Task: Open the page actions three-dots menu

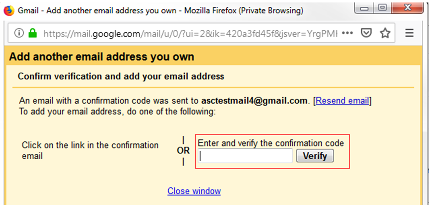Action: (347, 33)
